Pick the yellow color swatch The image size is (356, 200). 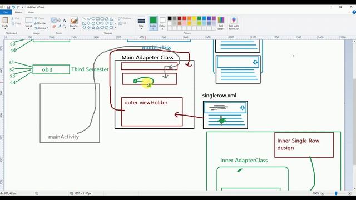pos(194,18)
